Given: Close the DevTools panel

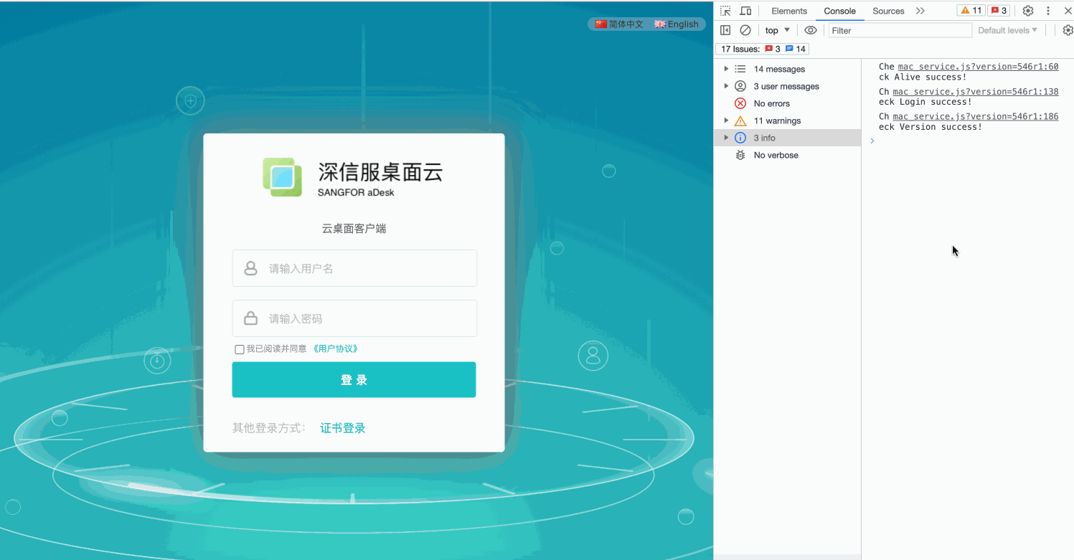Looking at the screenshot, I should (x=1068, y=11).
